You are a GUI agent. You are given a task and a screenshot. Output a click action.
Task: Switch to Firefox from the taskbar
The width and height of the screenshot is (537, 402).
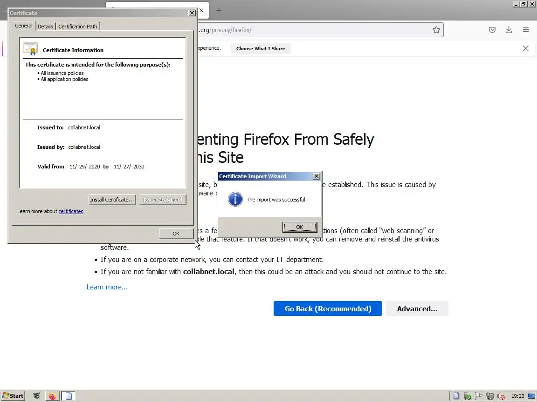pos(52,396)
